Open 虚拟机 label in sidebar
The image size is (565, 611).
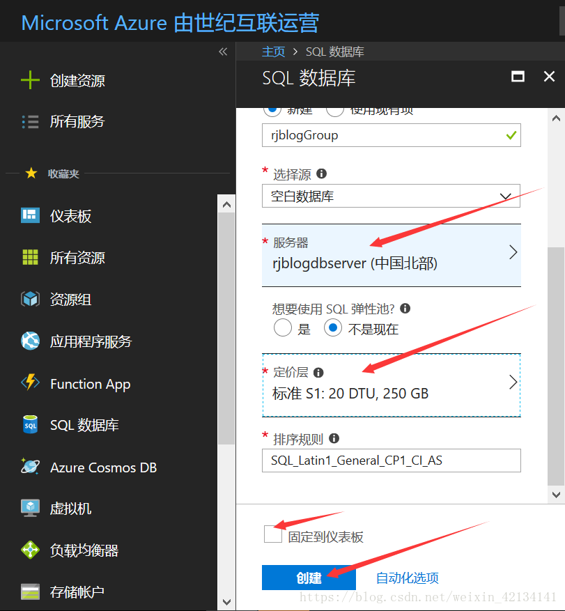coord(70,509)
